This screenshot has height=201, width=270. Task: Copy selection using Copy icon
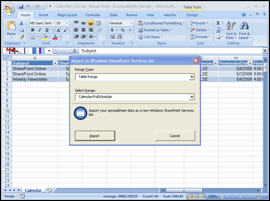point(22,30)
